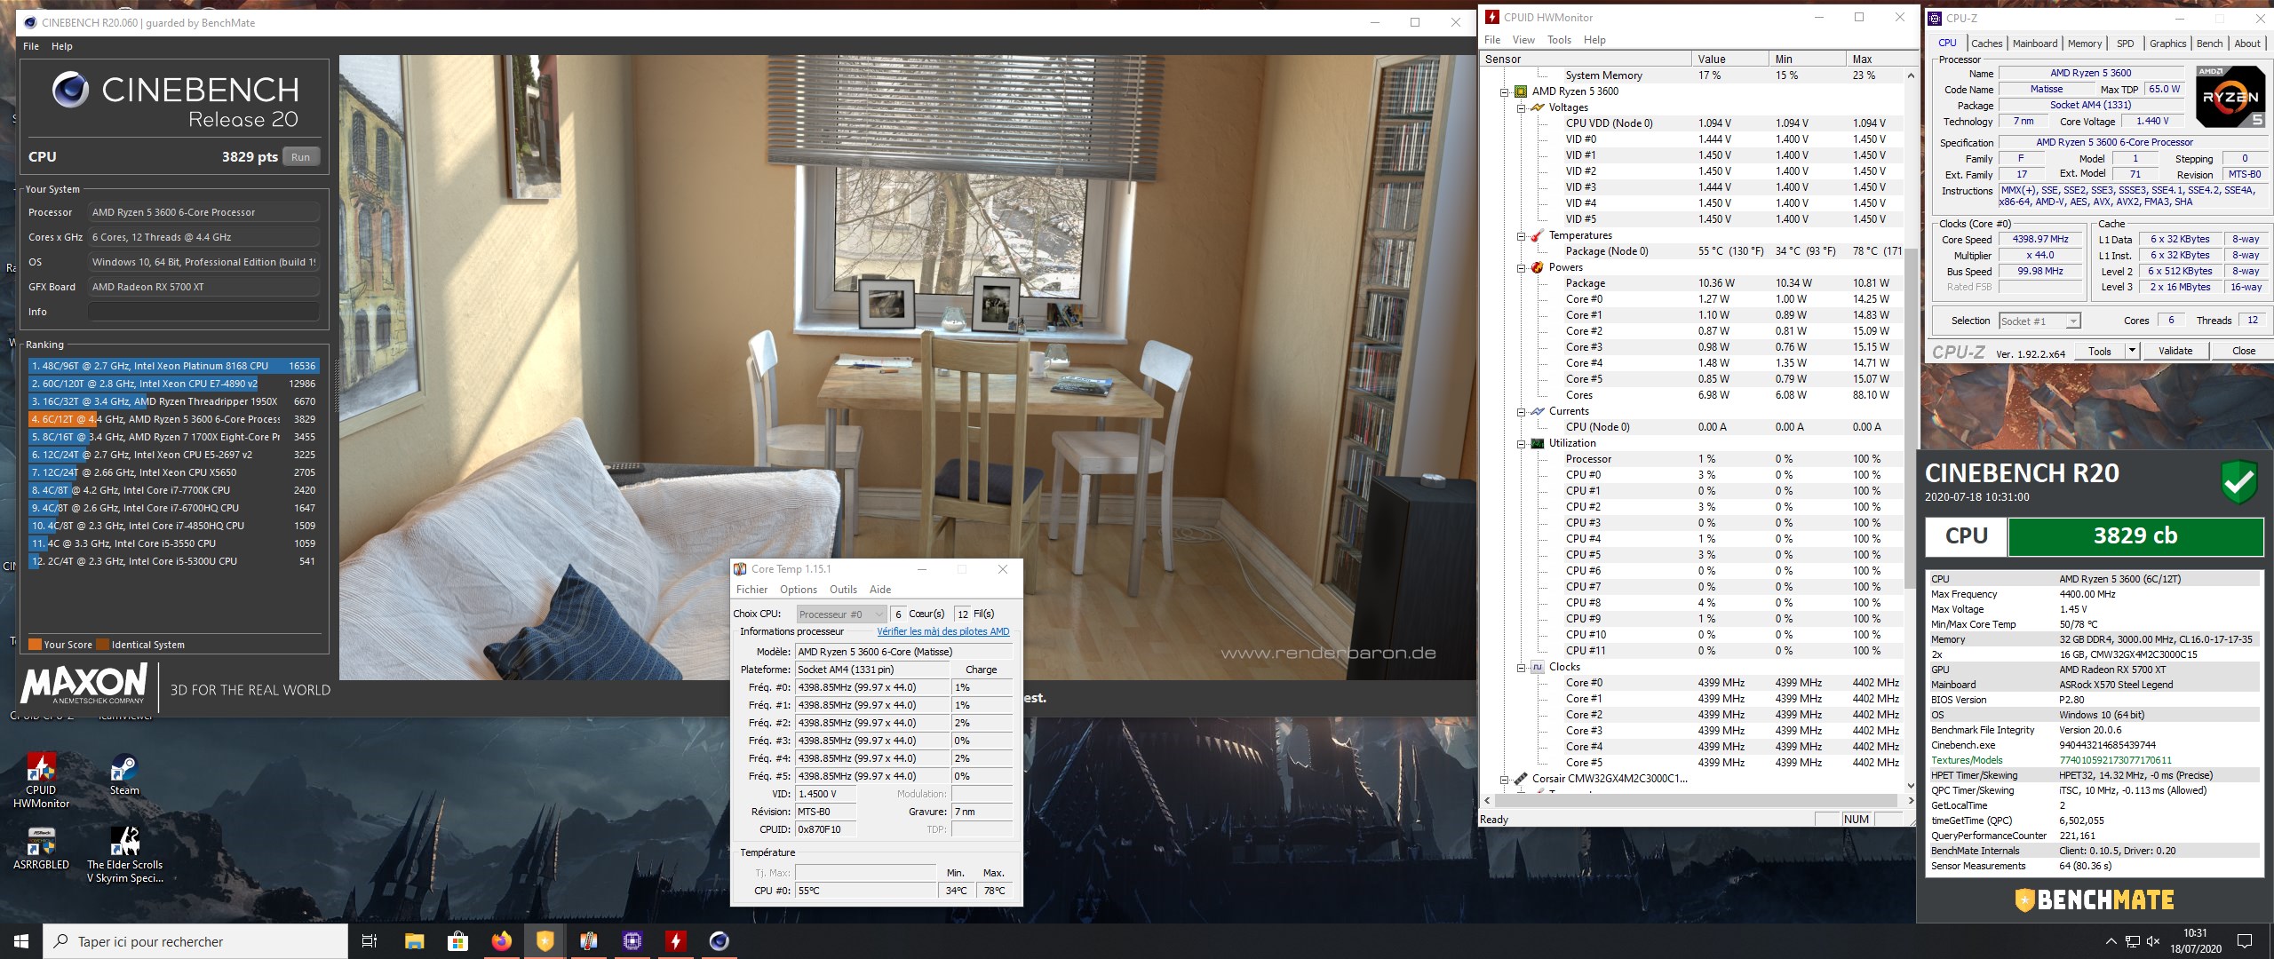Open Task View on the taskbar
The width and height of the screenshot is (2274, 959).
[x=370, y=941]
